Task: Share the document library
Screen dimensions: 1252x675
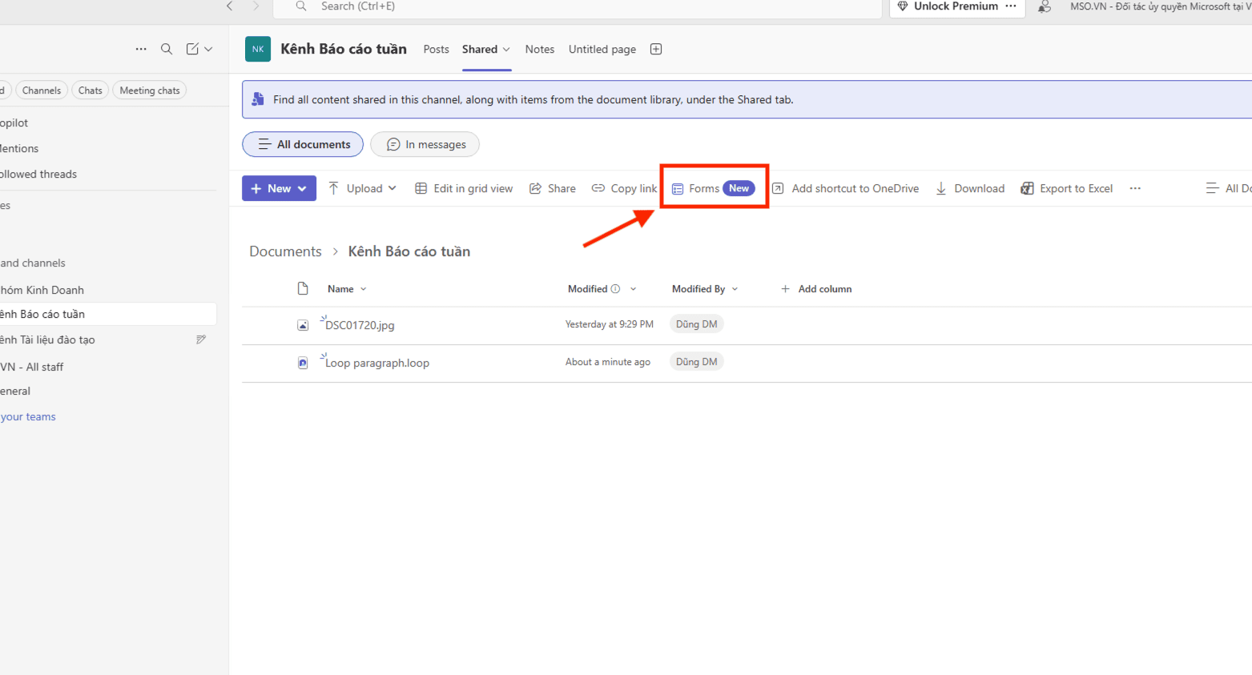Action: [552, 188]
